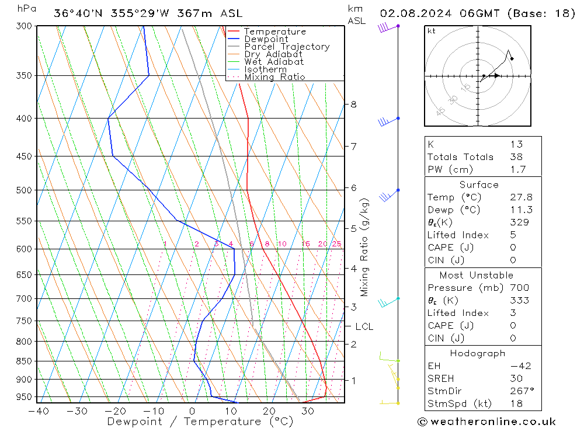Click the '−40' temperature axis label
The width and height of the screenshot is (584, 428).
39,411
